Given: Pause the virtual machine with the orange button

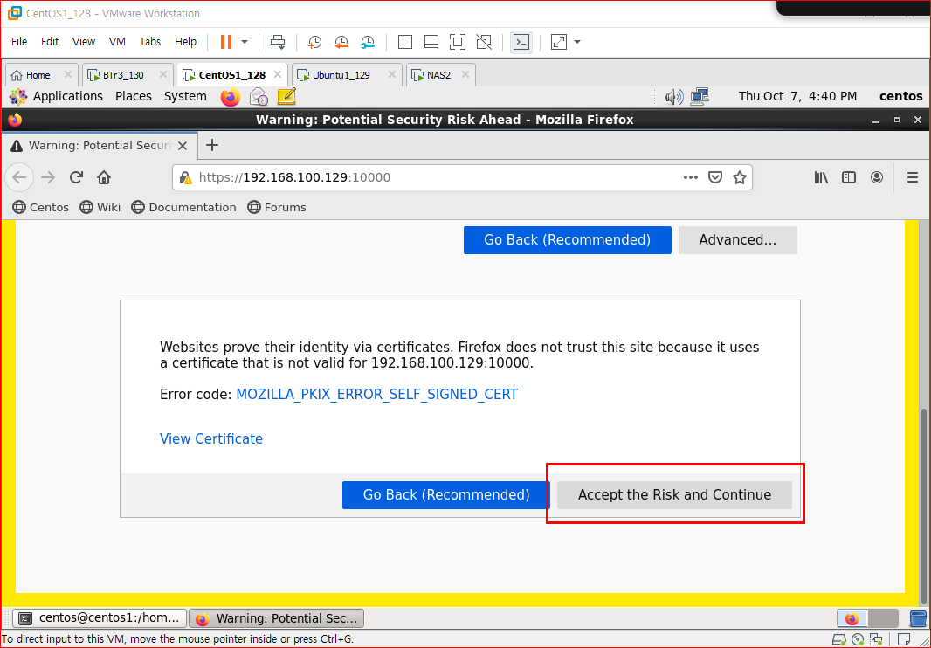Looking at the screenshot, I should pyautogui.click(x=225, y=42).
